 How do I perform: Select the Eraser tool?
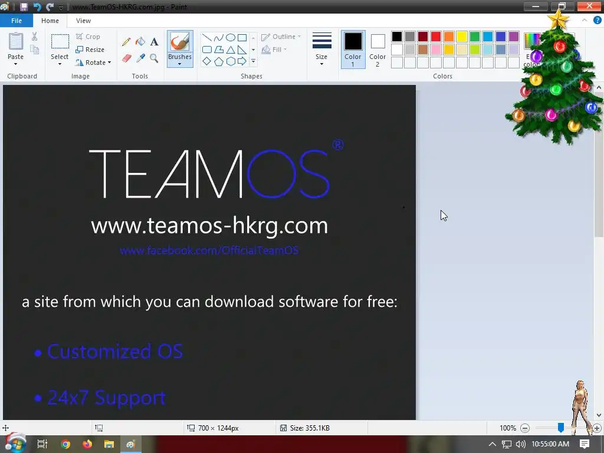(x=127, y=58)
